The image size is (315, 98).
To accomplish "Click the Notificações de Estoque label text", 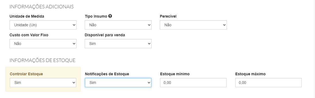I will pyautogui.click(x=107, y=74).
